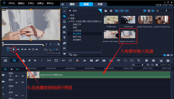
Task: Open the Overlay/graphics library panel
Action: pyautogui.click(x=64, y=43)
